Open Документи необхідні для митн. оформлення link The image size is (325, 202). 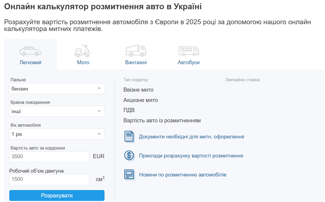tap(191, 137)
